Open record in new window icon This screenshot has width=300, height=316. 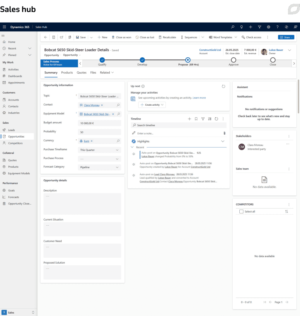(62, 37)
